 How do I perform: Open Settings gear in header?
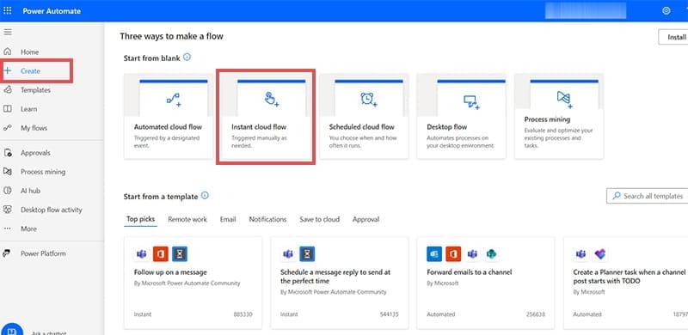666,11
